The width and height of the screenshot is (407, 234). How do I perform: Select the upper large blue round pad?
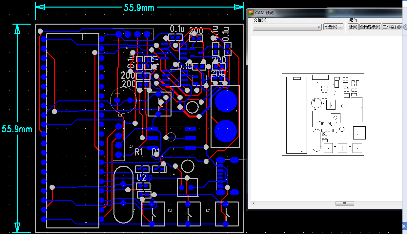226,101
